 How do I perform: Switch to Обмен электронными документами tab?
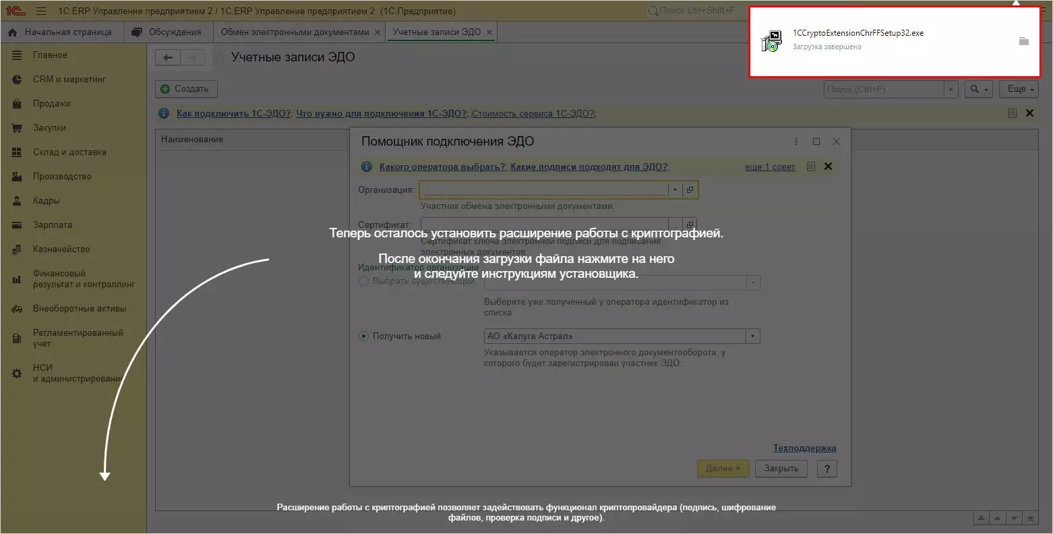click(x=295, y=32)
